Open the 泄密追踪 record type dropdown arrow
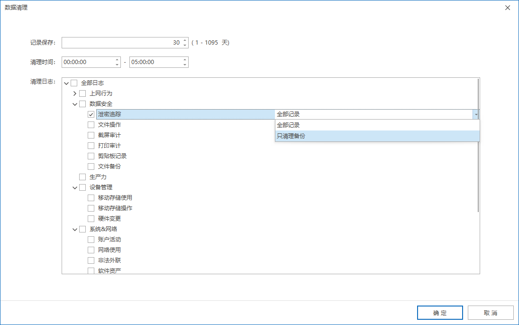519x325 pixels. (x=475, y=114)
